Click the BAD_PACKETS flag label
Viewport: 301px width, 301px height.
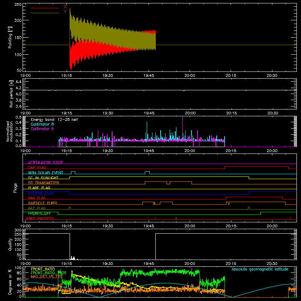pos(40,218)
